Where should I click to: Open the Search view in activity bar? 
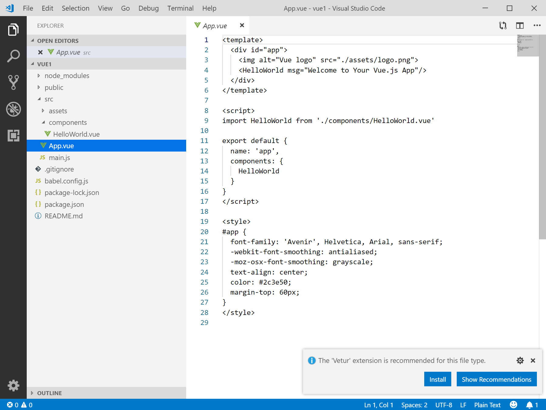point(13,56)
